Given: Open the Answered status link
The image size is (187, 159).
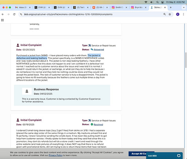Looking at the screenshot, I should (x=99, y=50).
